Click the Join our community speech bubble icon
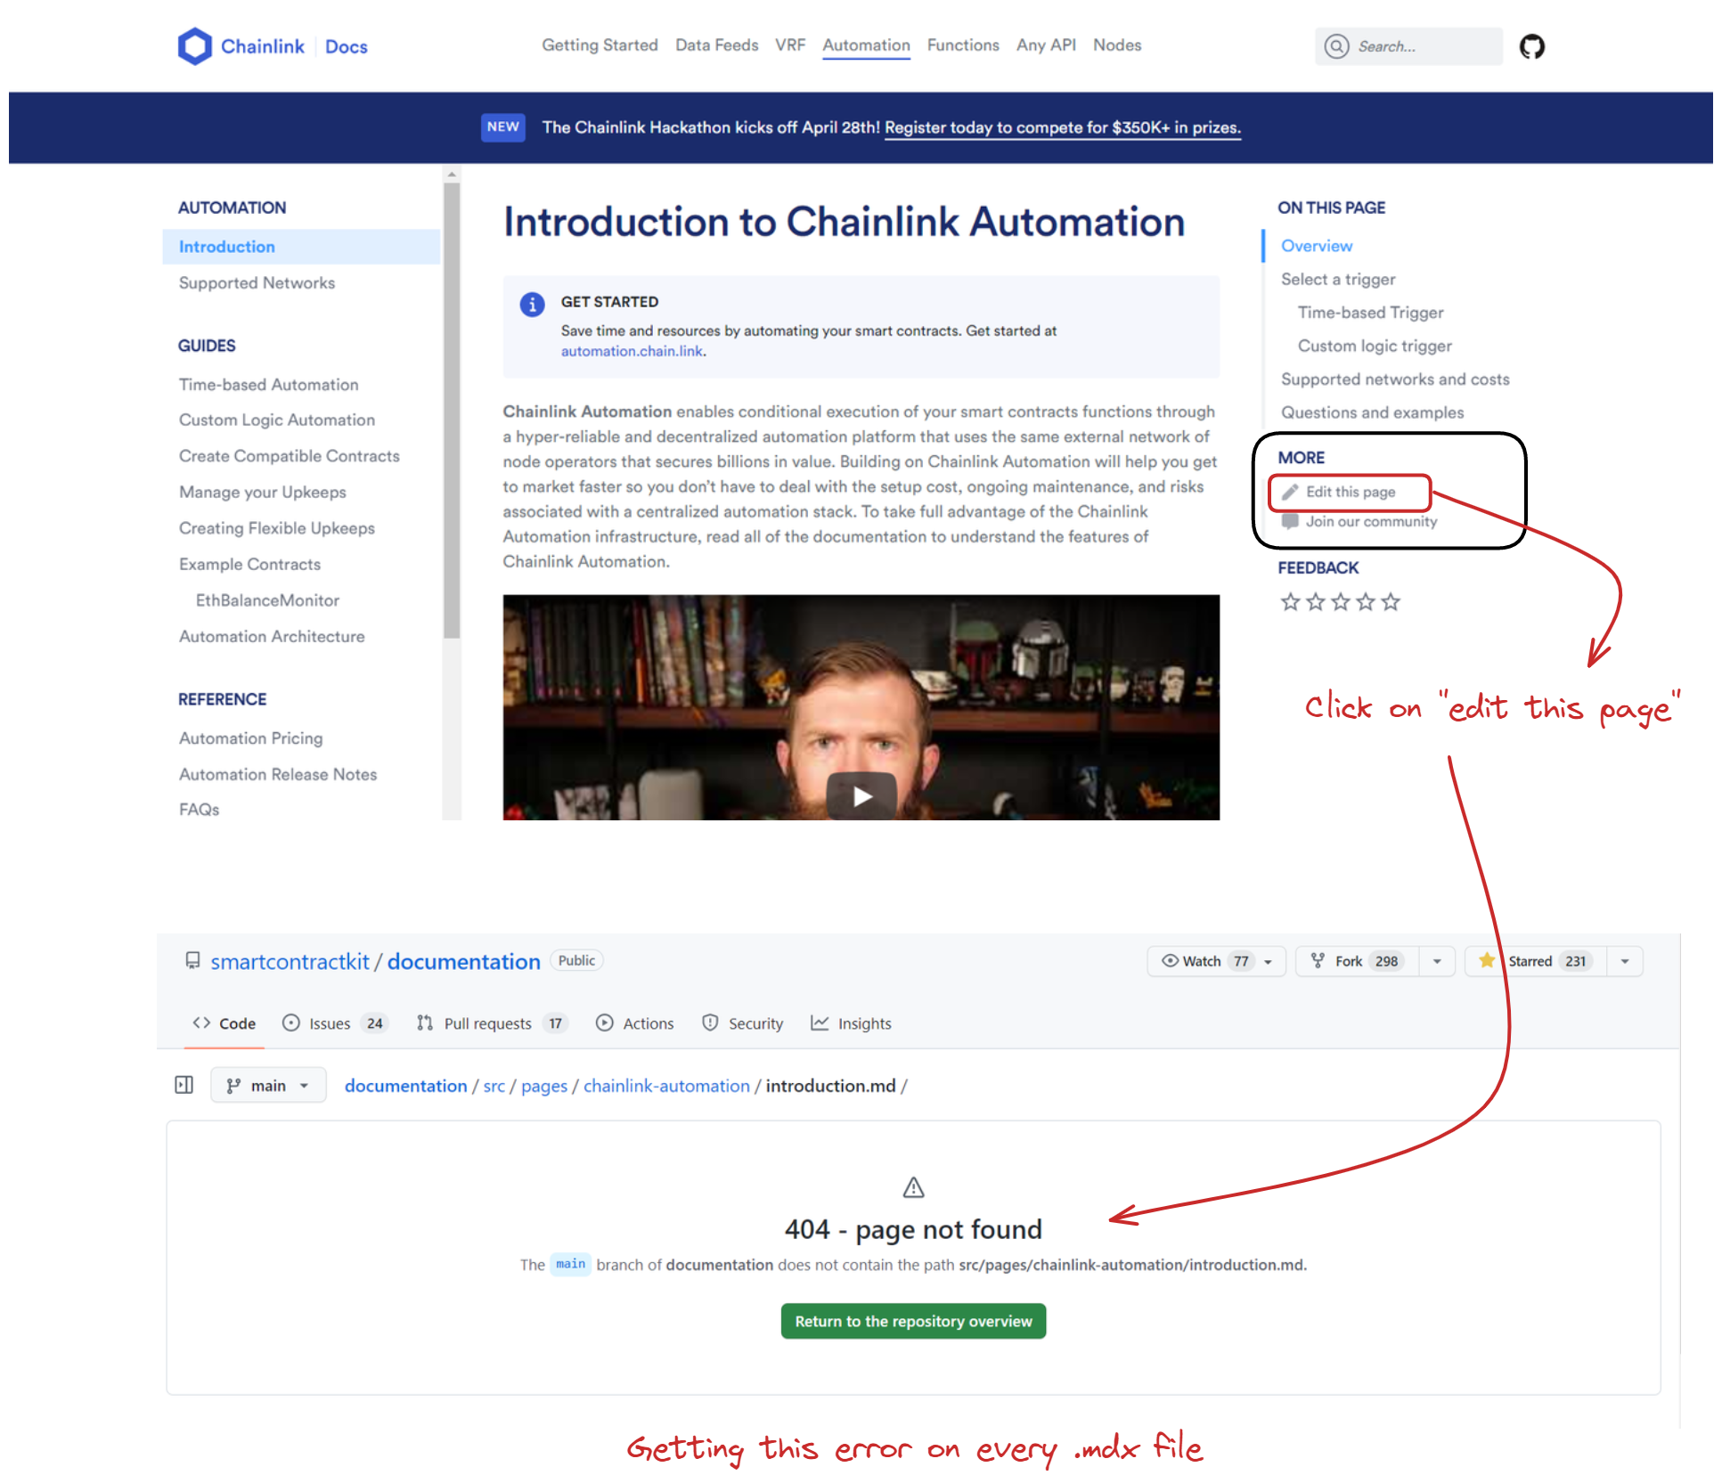 click(x=1289, y=521)
